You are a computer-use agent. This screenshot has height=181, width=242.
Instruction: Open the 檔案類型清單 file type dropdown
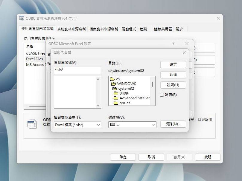[98, 125]
